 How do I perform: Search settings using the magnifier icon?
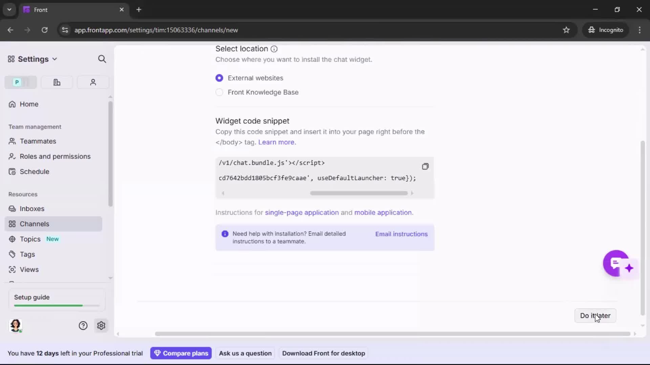coord(102,59)
